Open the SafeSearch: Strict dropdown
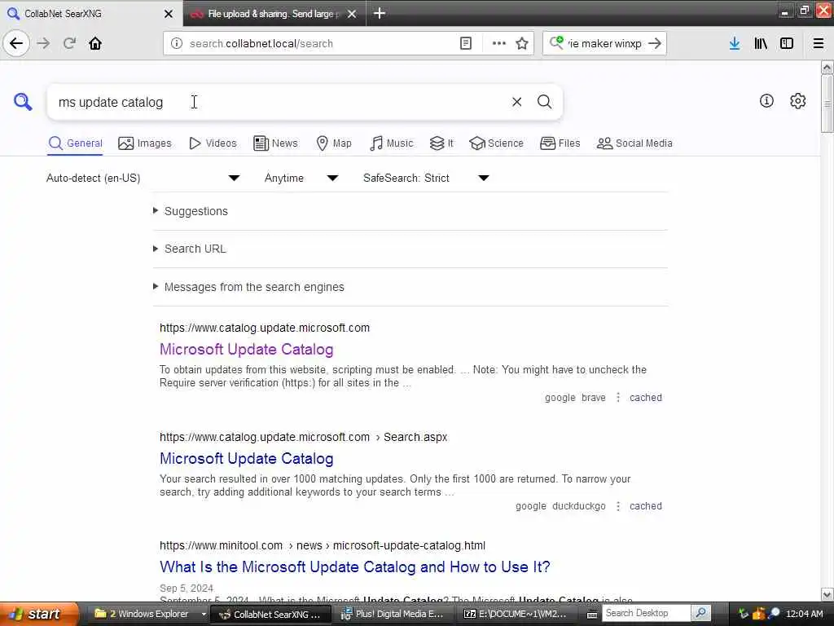This screenshot has width=834, height=626. tap(426, 178)
